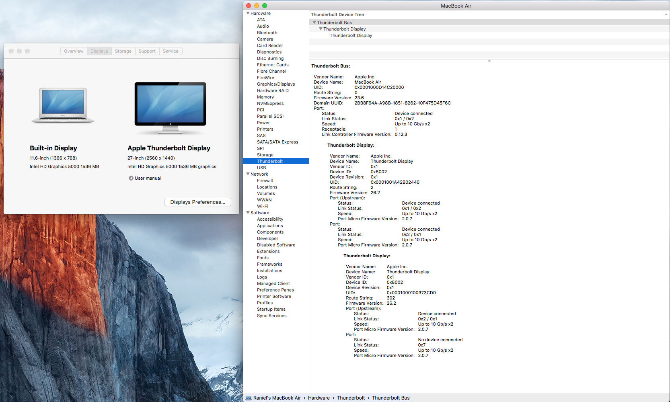Select Fonts under Software

coord(263,258)
